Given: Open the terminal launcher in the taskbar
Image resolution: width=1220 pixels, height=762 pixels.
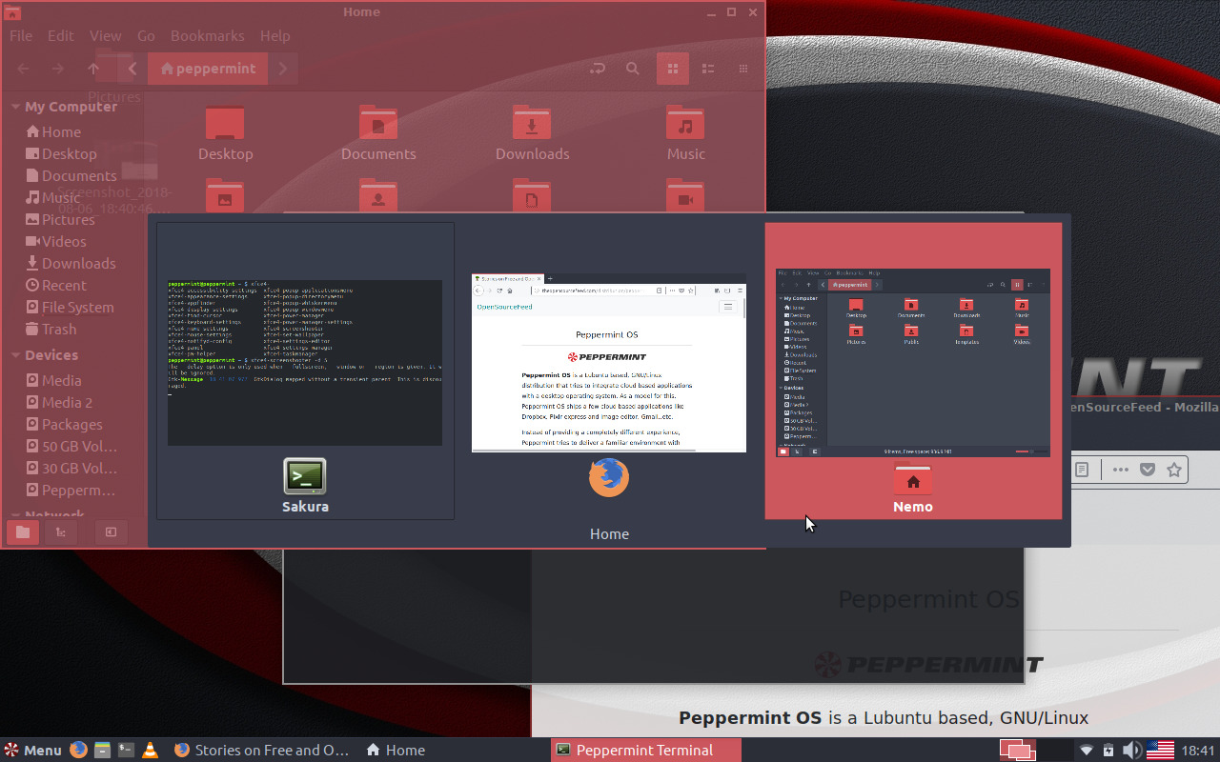Looking at the screenshot, I should pyautogui.click(x=125, y=750).
